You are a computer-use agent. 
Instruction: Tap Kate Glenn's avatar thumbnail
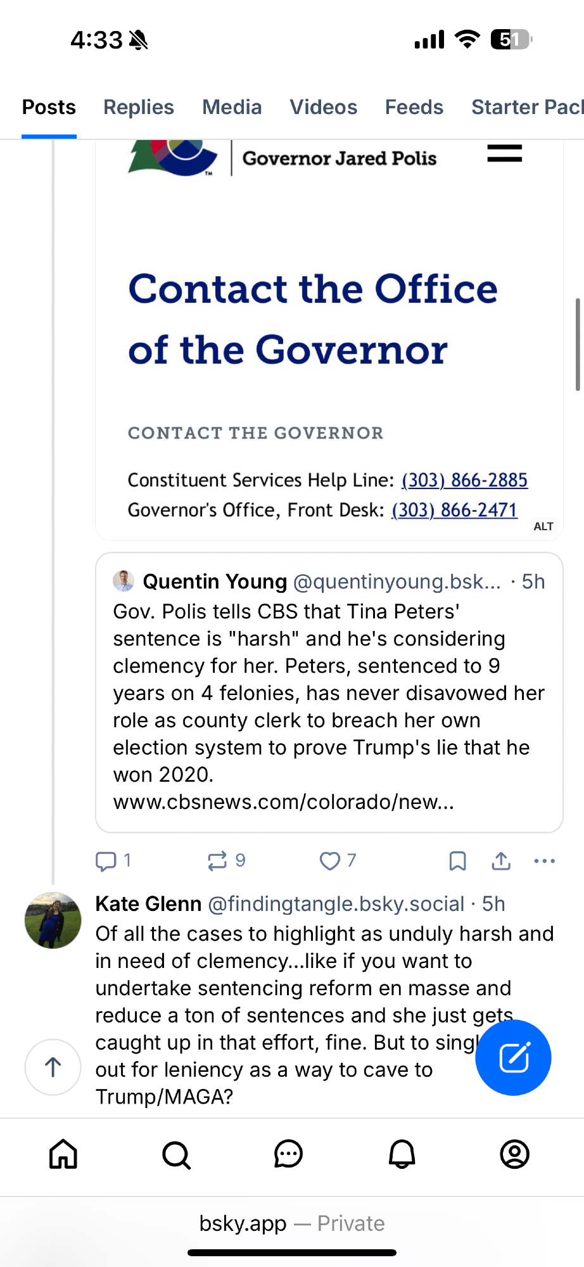[x=53, y=920]
